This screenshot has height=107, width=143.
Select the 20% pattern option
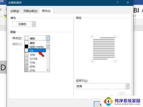(35, 66)
